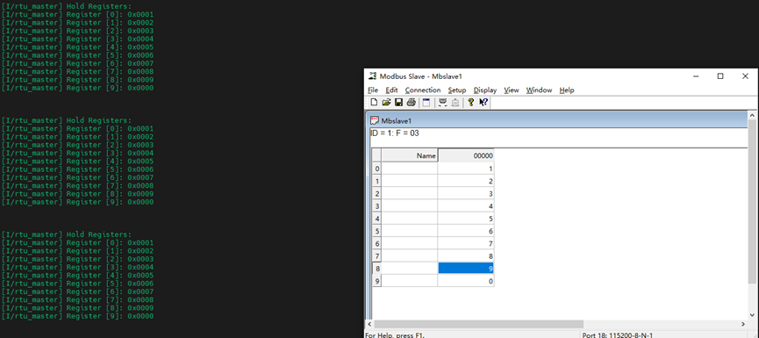This screenshot has height=338, width=759.
Task: Click the register cell with value 4
Action: [x=466, y=206]
